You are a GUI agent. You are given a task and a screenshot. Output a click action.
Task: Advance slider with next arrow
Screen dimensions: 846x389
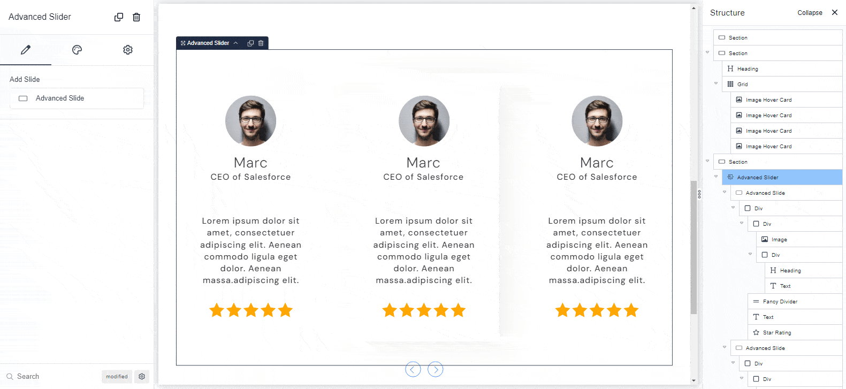[436, 369]
